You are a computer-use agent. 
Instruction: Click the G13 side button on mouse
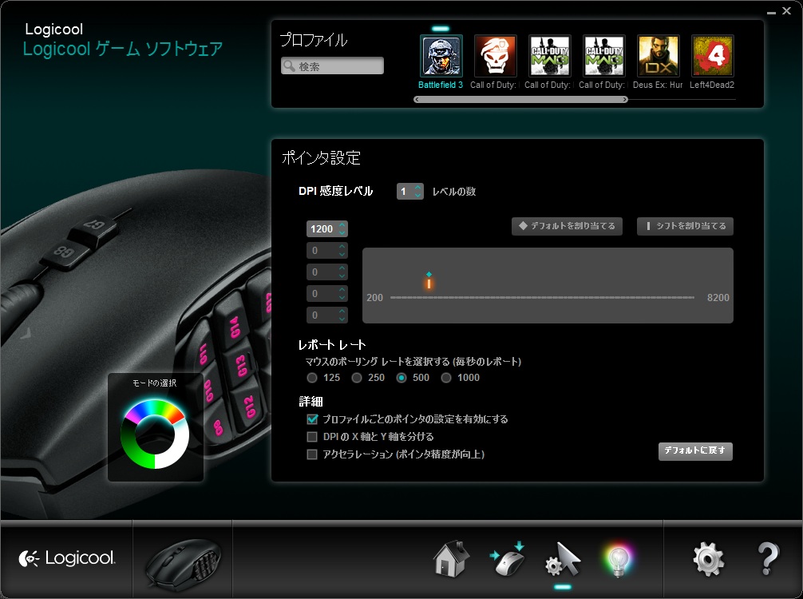[x=241, y=365]
